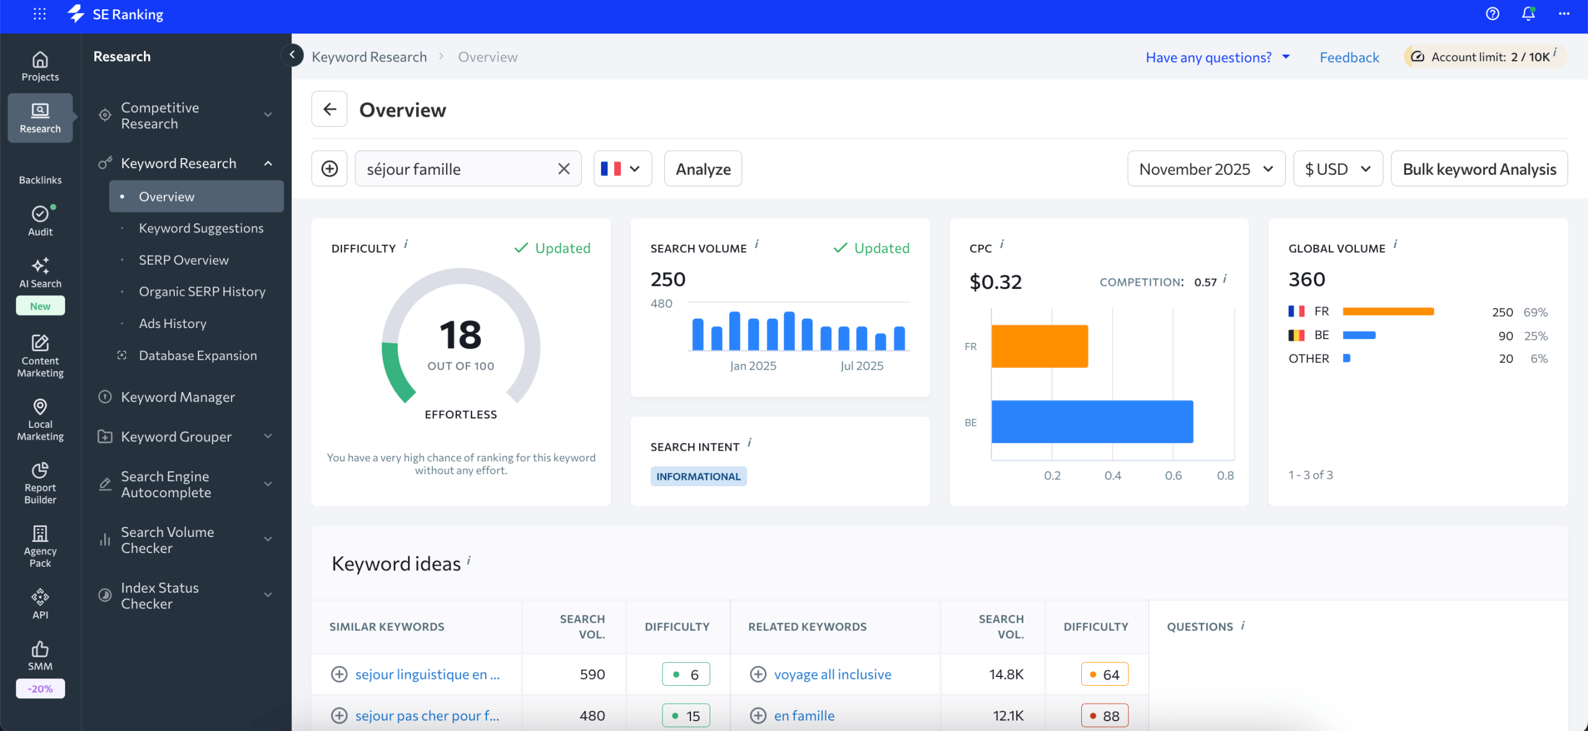
Task: Open the API section
Action: (40, 601)
